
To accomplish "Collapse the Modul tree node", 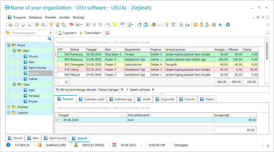I will point(9,45).
